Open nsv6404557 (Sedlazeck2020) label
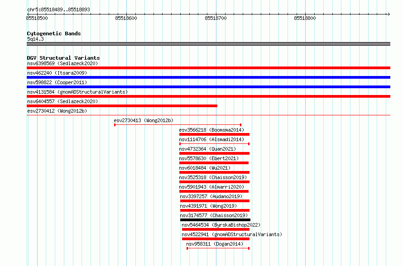403x266 pixels. coord(62,101)
